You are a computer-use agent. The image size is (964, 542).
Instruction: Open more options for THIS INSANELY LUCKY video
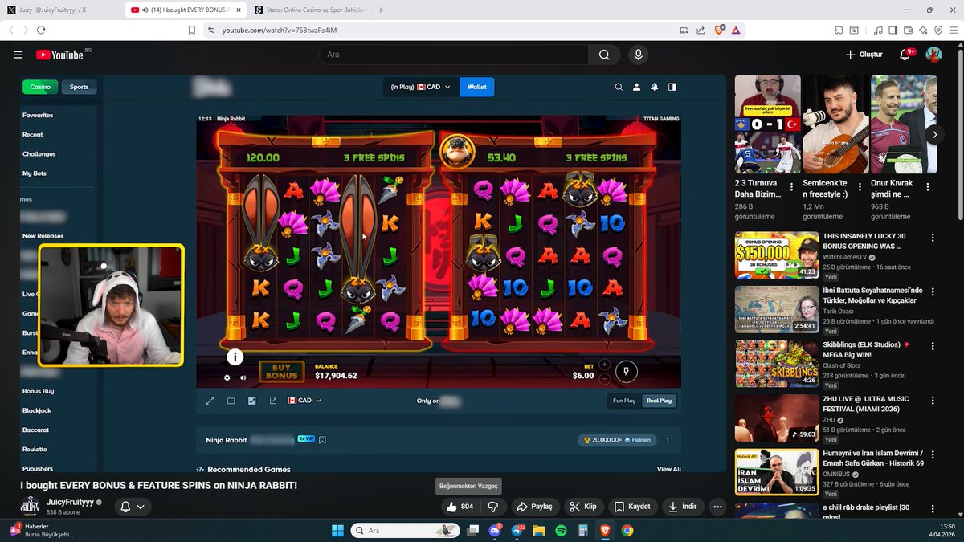click(933, 238)
